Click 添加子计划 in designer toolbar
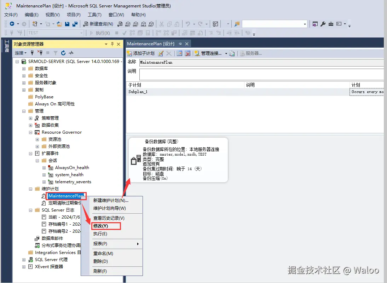The height and width of the screenshot is (283, 387). [141, 53]
